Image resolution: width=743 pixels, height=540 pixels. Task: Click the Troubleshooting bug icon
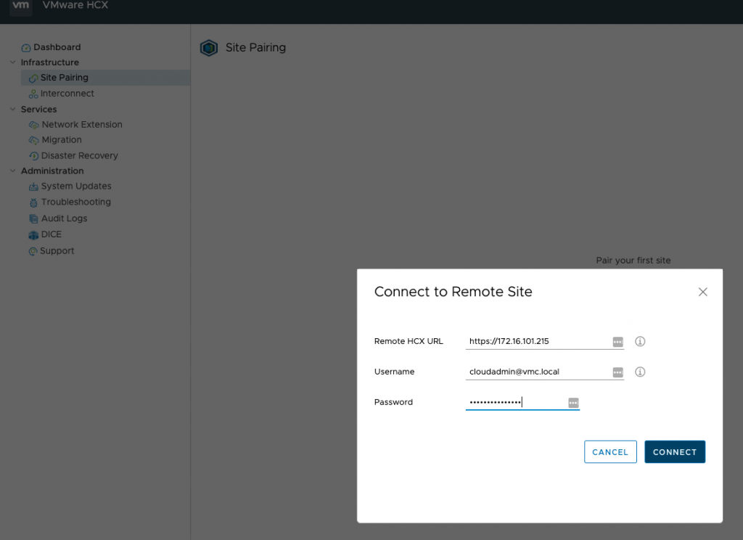click(33, 203)
